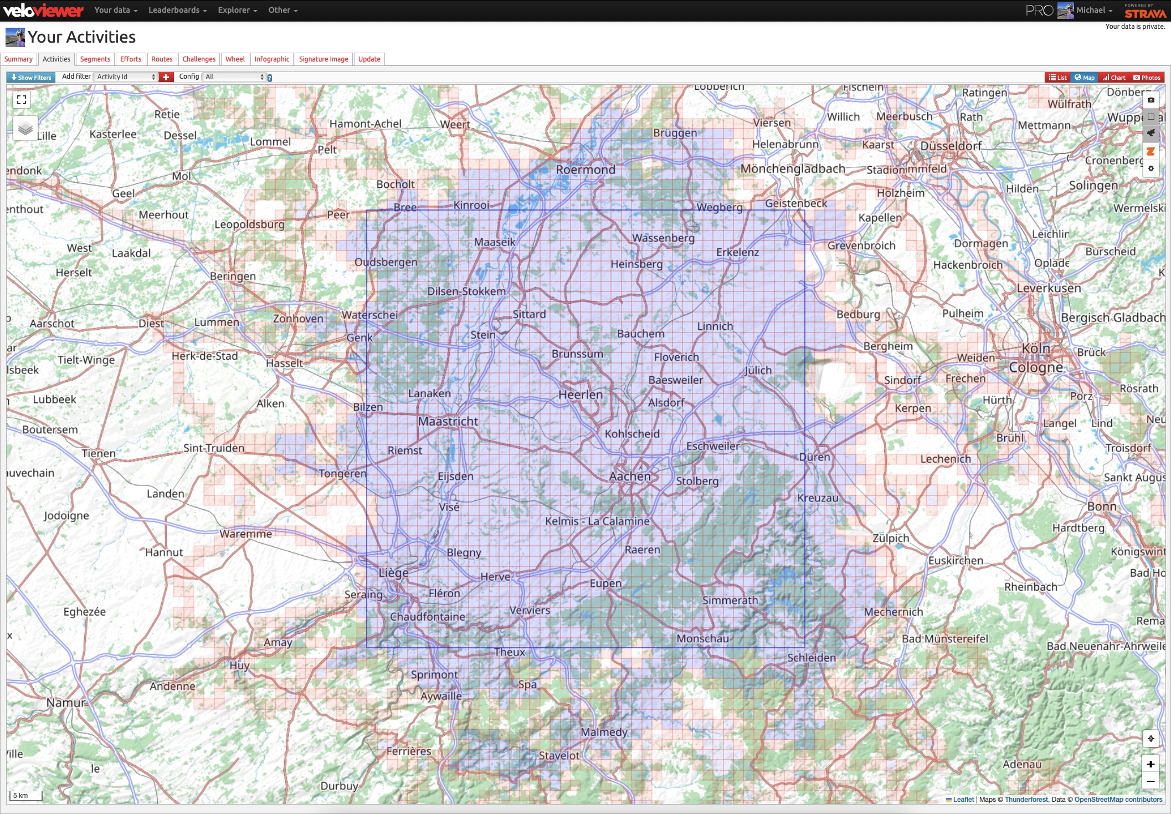1171x814 pixels.
Task: Switch to Map view
Action: (x=1085, y=78)
